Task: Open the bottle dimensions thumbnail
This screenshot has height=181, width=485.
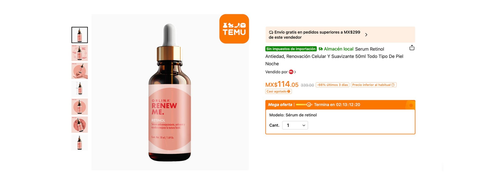Action: [x=80, y=89]
